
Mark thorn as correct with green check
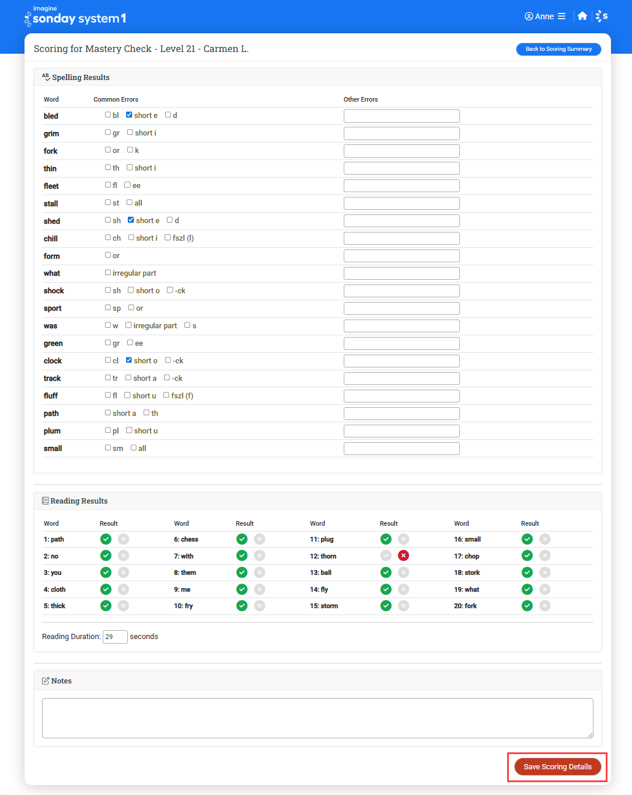pos(386,556)
